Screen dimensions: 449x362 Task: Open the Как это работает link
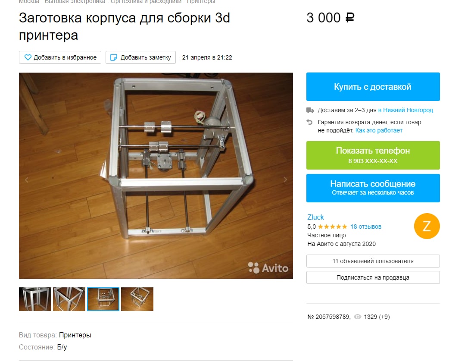point(379,130)
